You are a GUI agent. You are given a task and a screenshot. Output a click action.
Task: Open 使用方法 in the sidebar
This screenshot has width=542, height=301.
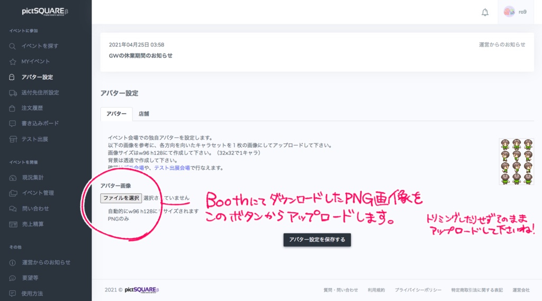pos(32,294)
